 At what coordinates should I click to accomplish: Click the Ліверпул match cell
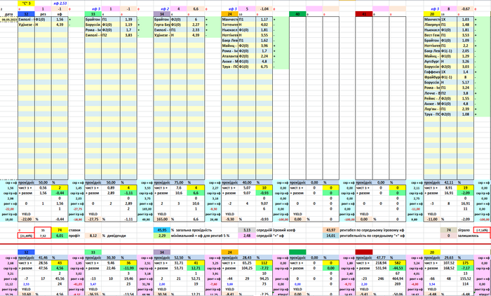tap(432, 25)
